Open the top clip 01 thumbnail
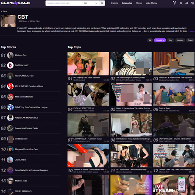The width and height of the screenshot is (195, 195). click(x=88, y=64)
